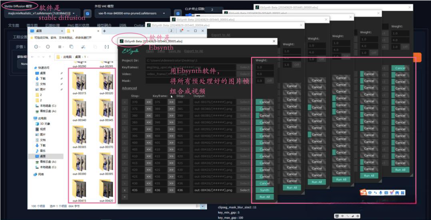Click the Sogou input method S icon

pos(363,193)
